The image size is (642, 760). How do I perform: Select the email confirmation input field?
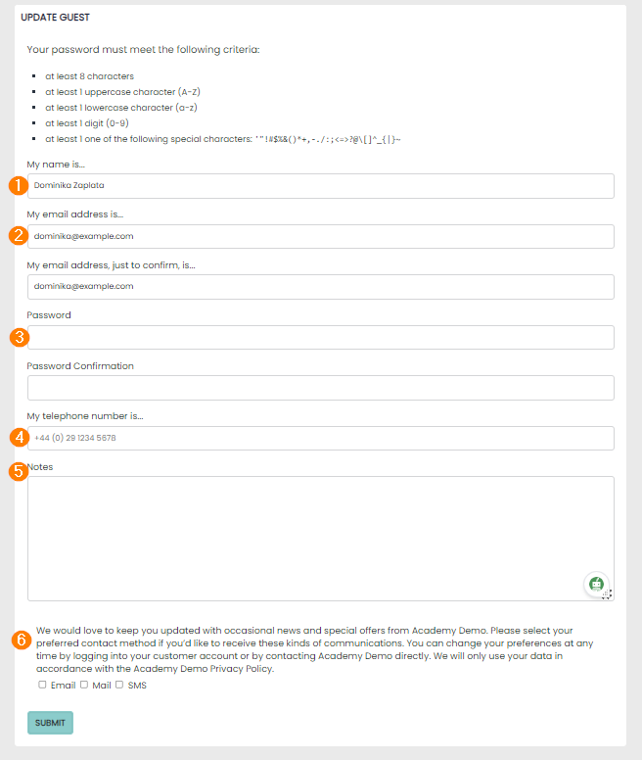(321, 287)
